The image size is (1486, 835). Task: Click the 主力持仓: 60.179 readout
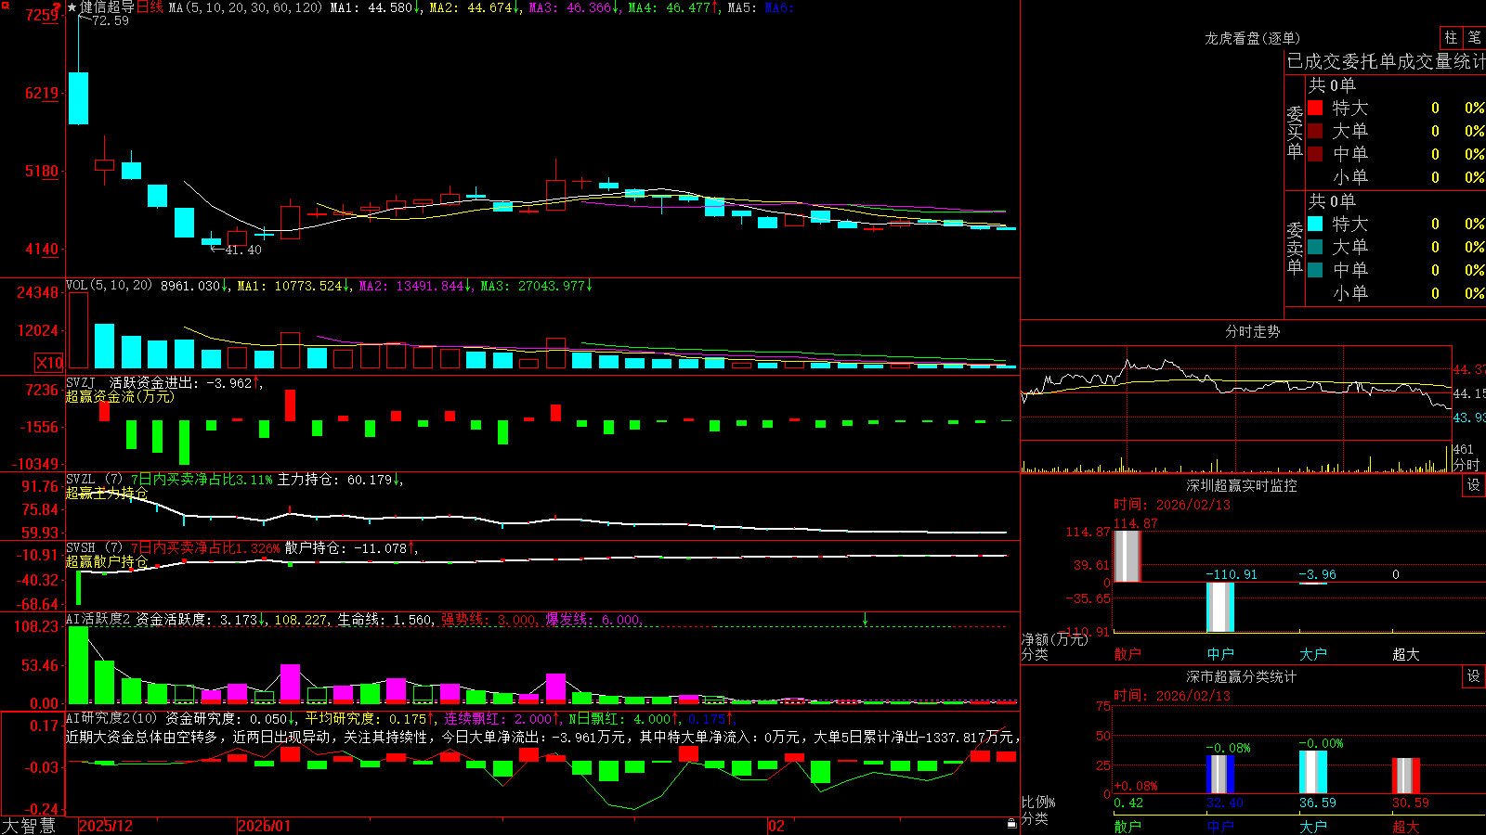335,480
